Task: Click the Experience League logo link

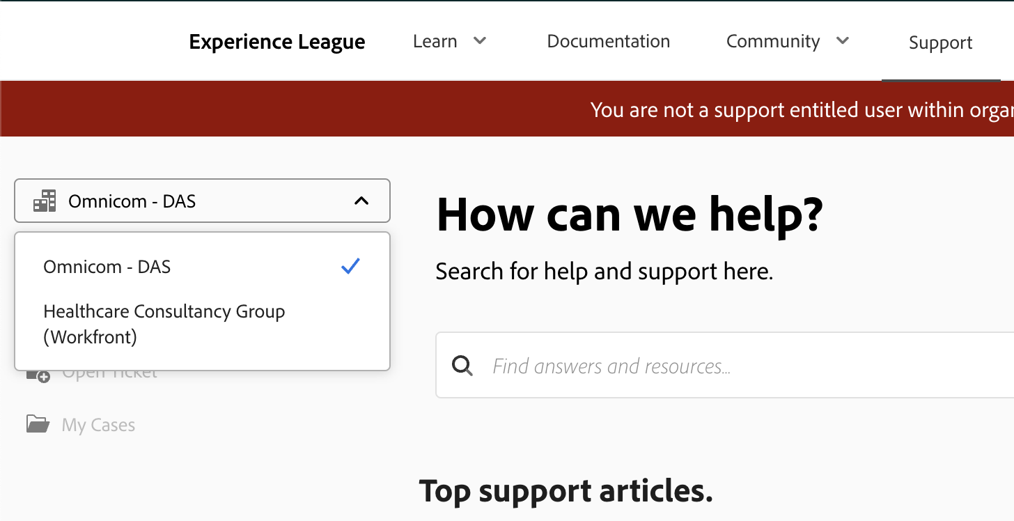Action: 276,42
